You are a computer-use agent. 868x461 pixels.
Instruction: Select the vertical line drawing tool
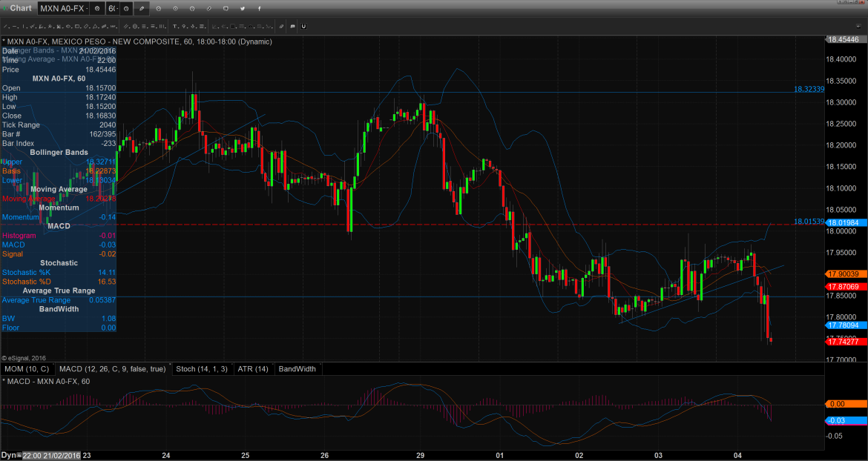coord(24,26)
